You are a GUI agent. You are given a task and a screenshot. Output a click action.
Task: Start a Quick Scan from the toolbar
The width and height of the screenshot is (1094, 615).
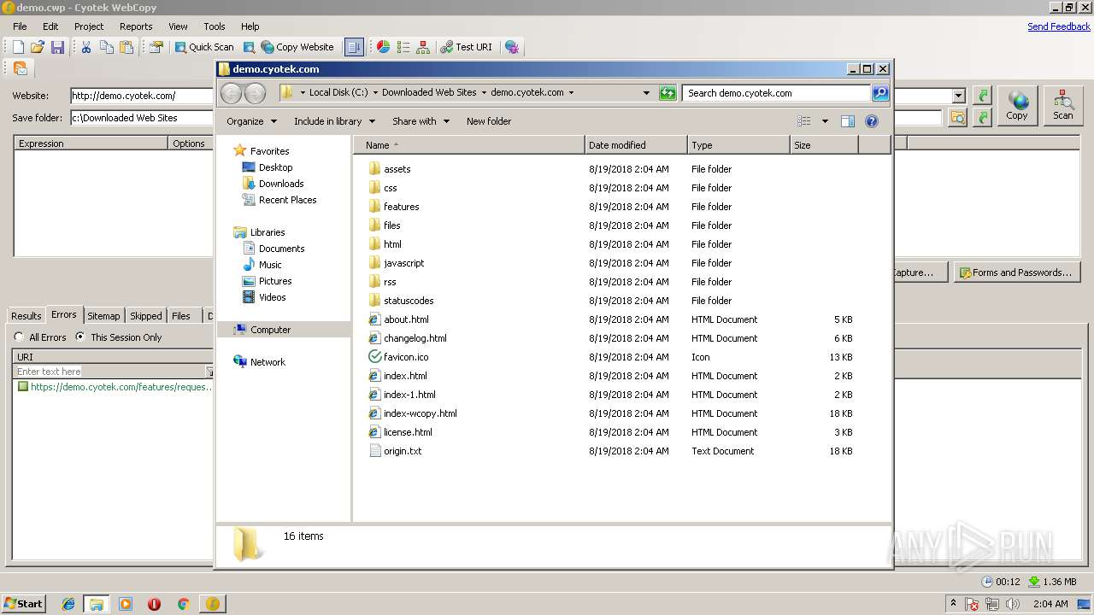[204, 47]
